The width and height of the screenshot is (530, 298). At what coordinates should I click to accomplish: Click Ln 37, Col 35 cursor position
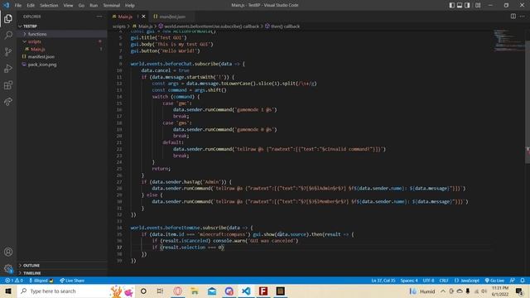tap(383, 281)
